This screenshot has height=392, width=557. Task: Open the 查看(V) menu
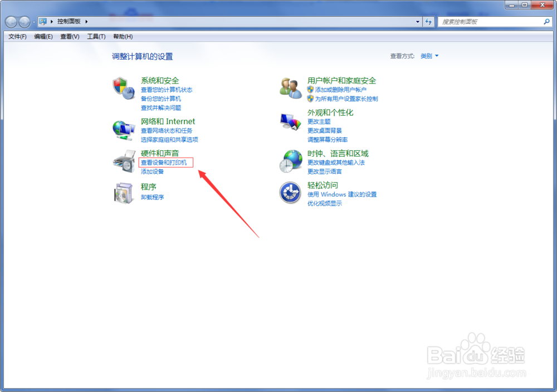pos(70,37)
